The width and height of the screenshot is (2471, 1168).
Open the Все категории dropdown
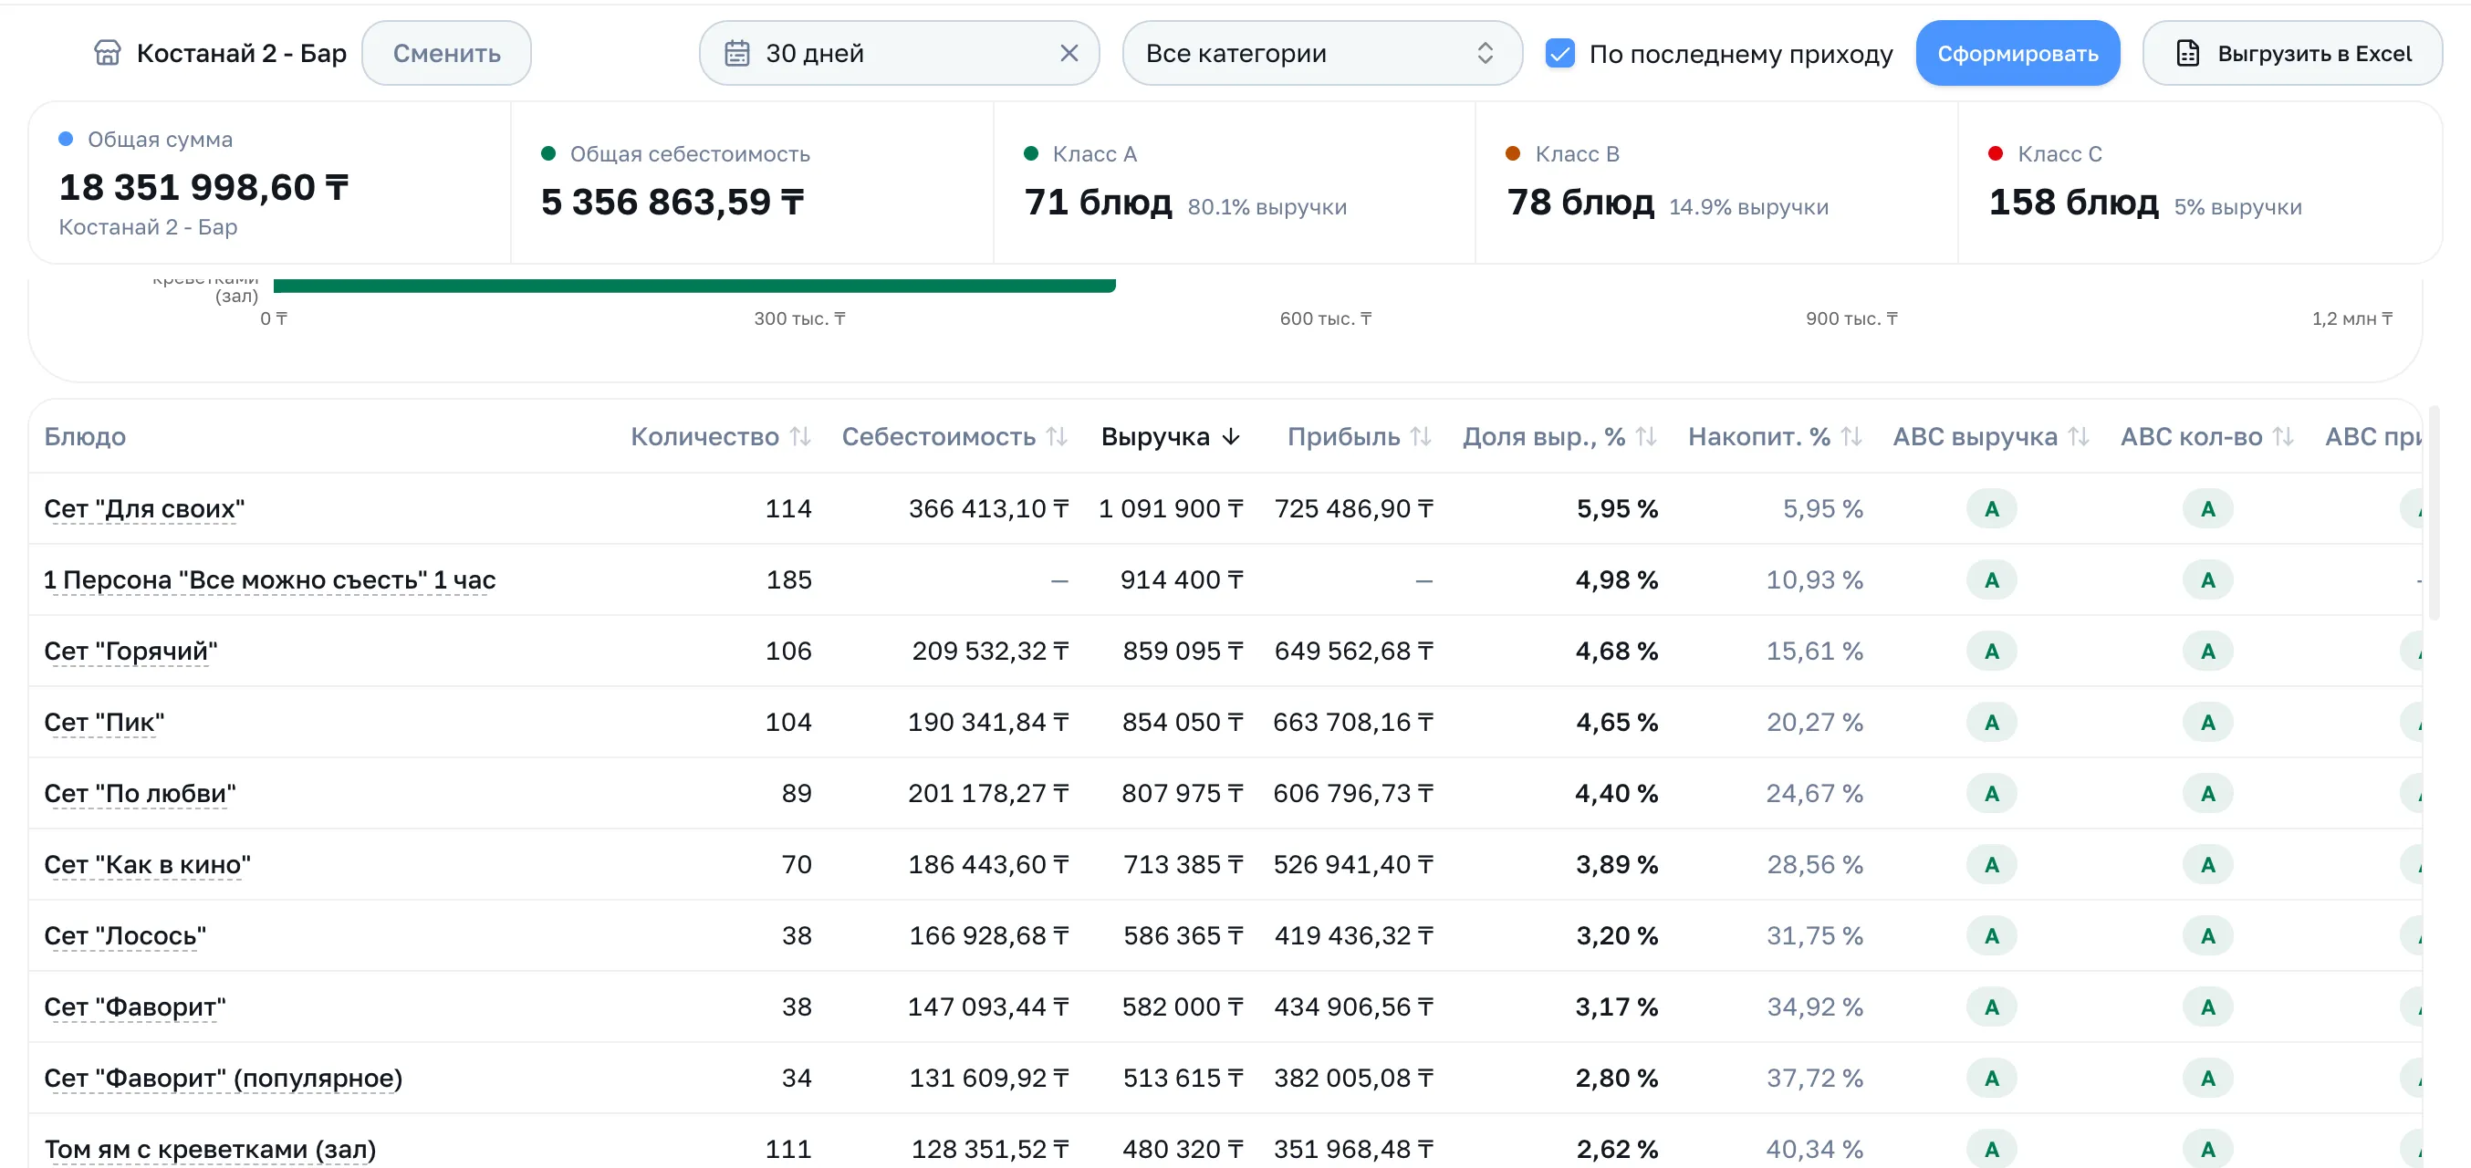coord(1322,53)
